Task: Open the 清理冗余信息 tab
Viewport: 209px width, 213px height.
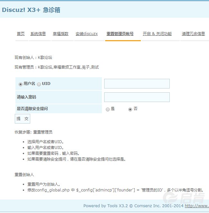Action: tap(193, 34)
